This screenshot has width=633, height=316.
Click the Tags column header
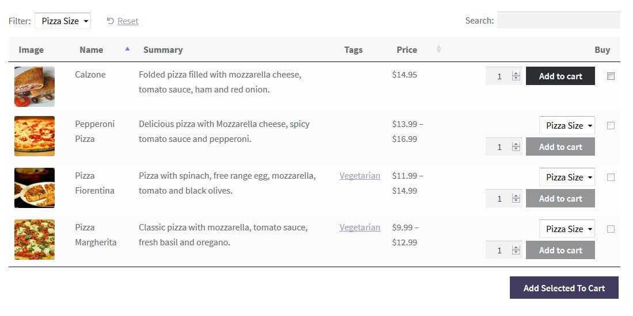353,50
